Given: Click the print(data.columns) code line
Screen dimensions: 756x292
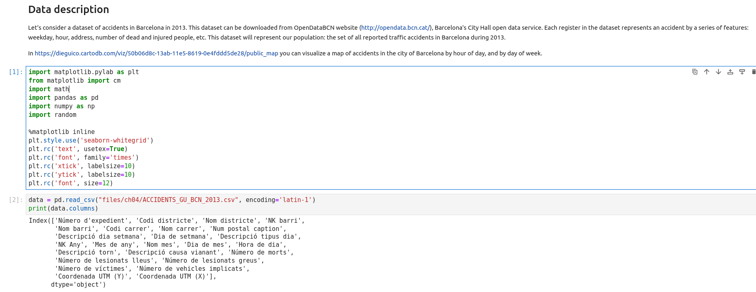Looking at the screenshot, I should [x=63, y=209].
